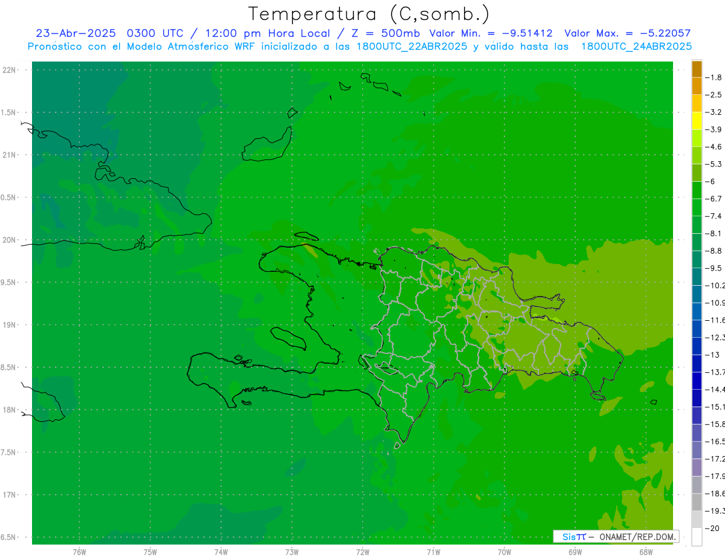
Task: Click the '17N' latitude axis label
Action: click(9, 495)
